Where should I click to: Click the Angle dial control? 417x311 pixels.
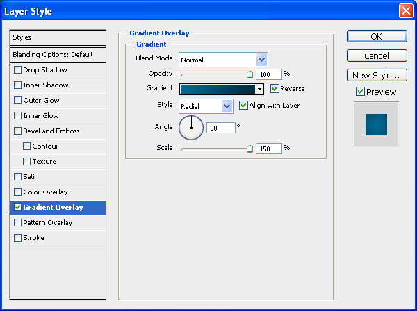coord(191,128)
